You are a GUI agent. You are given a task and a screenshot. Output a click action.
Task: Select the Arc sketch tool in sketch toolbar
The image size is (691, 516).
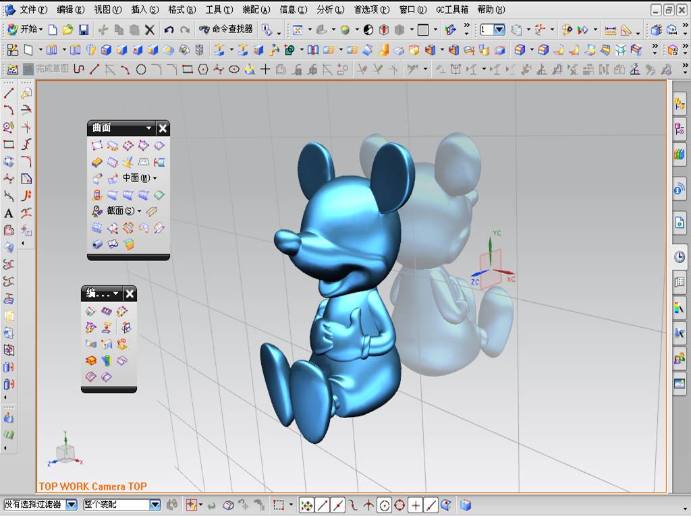point(125,69)
